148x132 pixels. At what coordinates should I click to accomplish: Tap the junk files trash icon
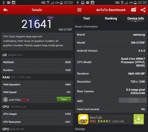(x=6, y=100)
